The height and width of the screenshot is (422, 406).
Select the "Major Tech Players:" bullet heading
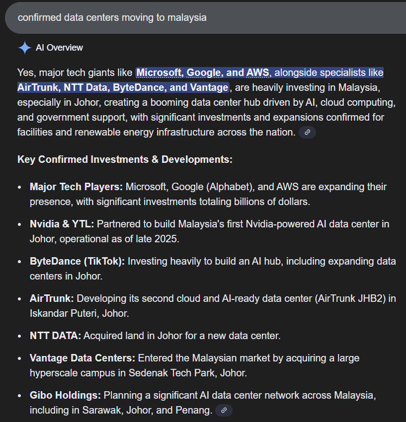(x=76, y=187)
